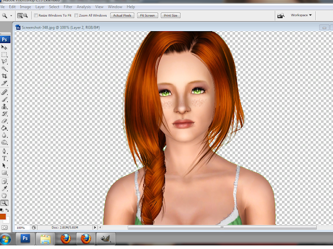
Task: Open the Zoom tool preset picker dropdown
Action: [11, 16]
